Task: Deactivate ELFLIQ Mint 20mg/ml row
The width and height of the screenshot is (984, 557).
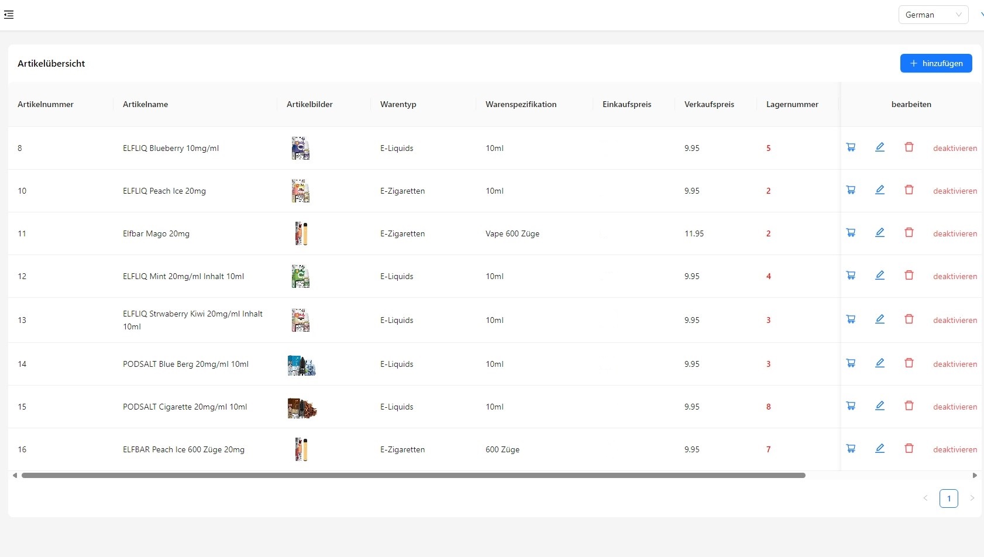Action: 955,276
